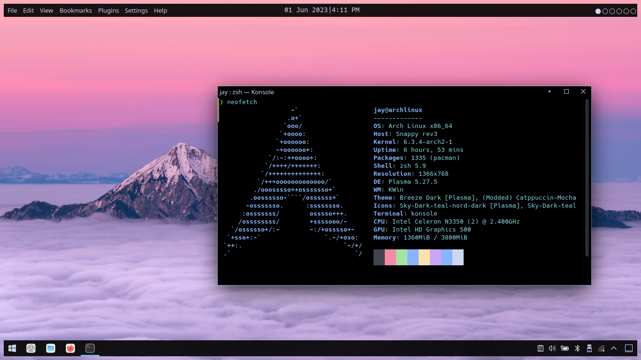Click the purple neofetch color block
This screenshot has width=641, height=360.
point(435,257)
